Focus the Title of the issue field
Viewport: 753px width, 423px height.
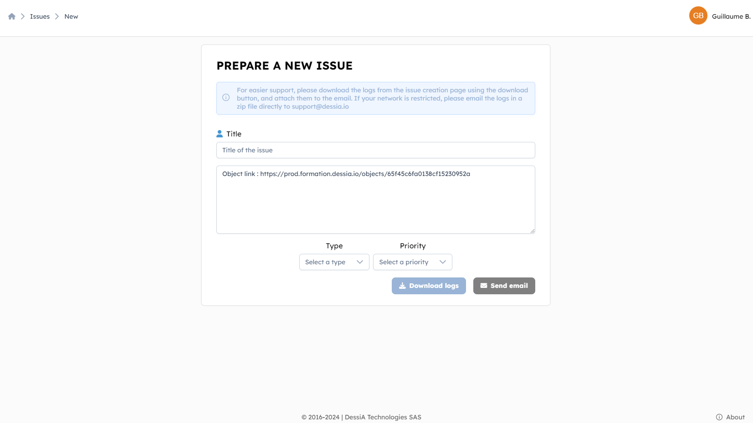[375, 150]
